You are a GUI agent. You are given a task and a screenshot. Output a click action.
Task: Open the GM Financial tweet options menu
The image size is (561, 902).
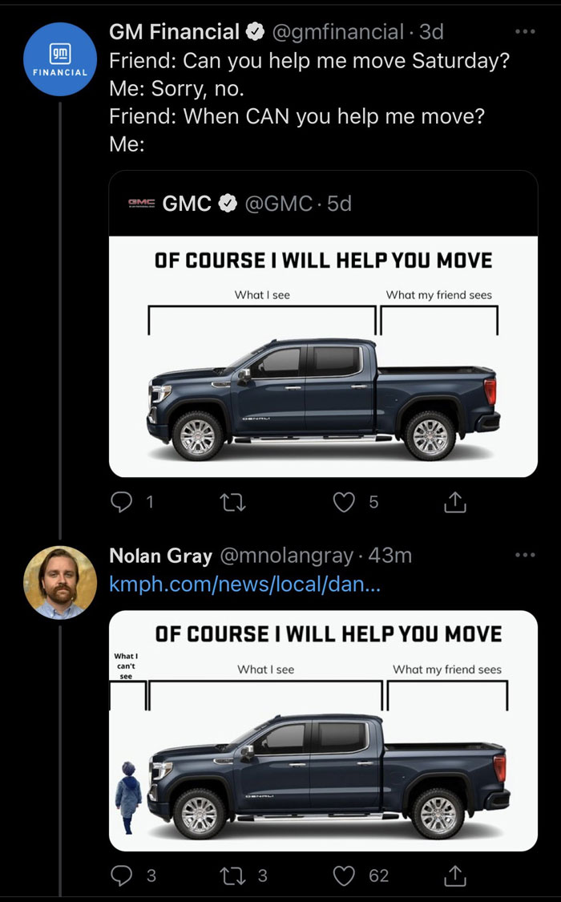(526, 30)
